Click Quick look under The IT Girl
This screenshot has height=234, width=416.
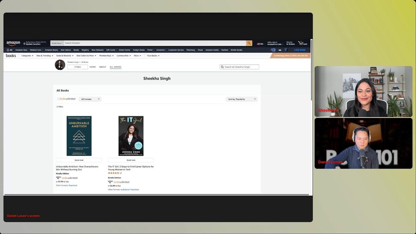(x=131, y=160)
